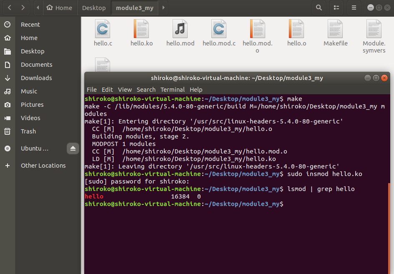Select Downloads in the sidebar

pos(37,78)
